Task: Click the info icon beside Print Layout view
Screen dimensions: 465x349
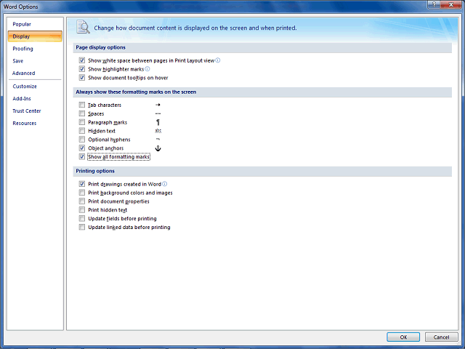Action: pyautogui.click(x=218, y=60)
